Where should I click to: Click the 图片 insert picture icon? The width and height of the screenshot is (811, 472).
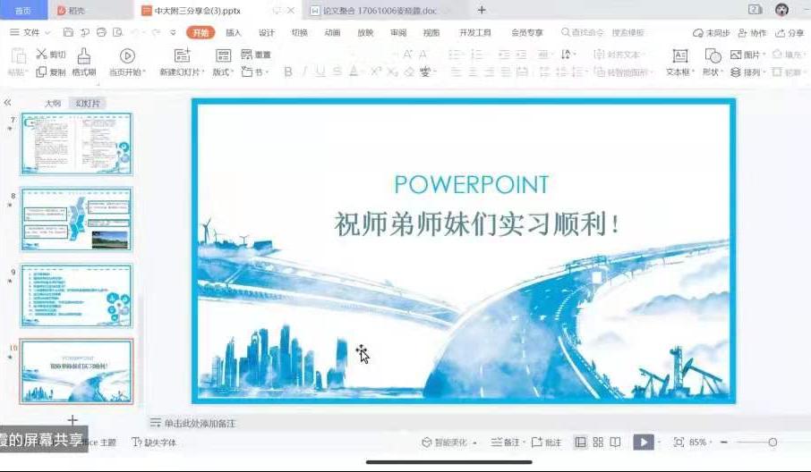coord(736,55)
